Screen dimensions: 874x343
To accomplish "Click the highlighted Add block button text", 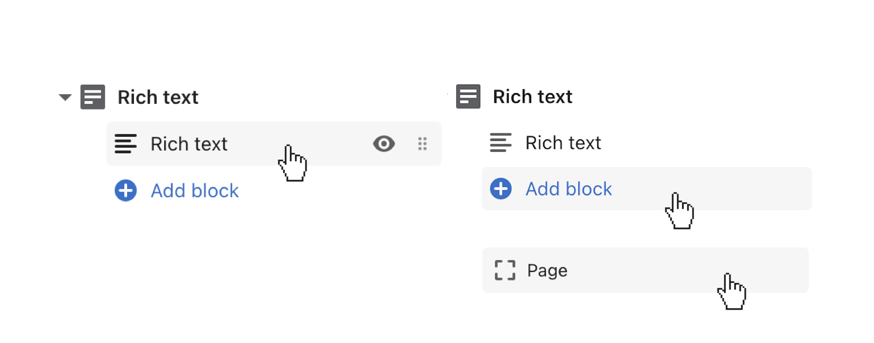I will (x=569, y=189).
